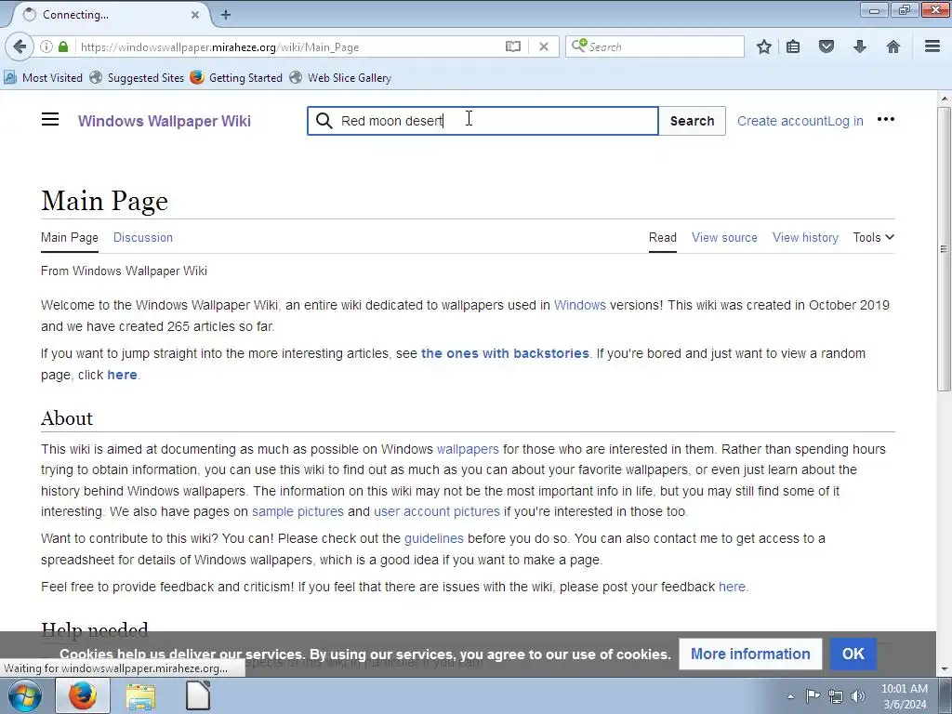The width and height of the screenshot is (952, 714).
Task: Click network tray icon
Action: pos(836,696)
